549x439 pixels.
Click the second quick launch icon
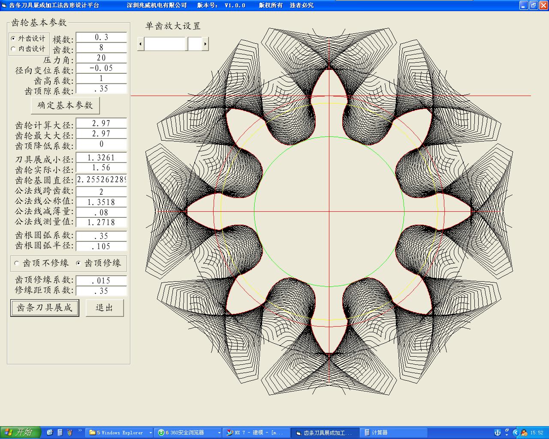point(60,433)
